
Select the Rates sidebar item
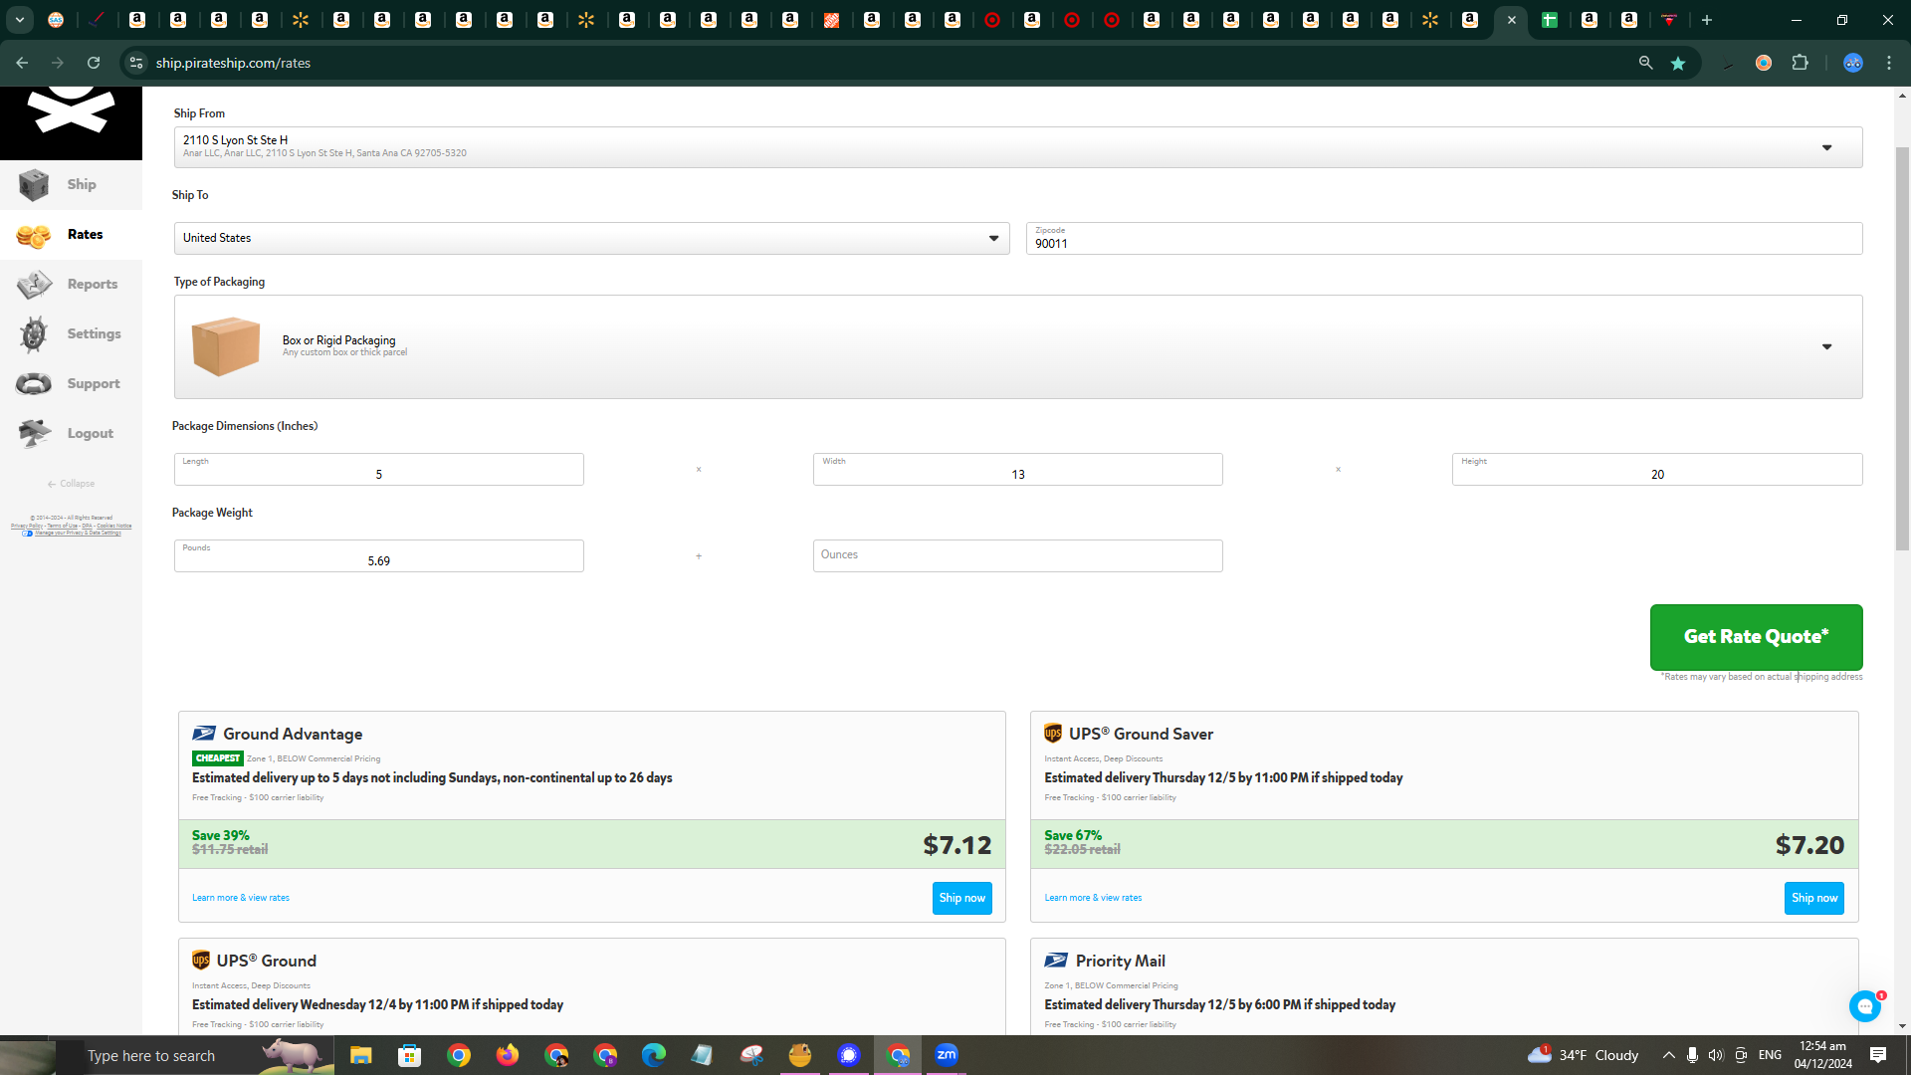71,235
